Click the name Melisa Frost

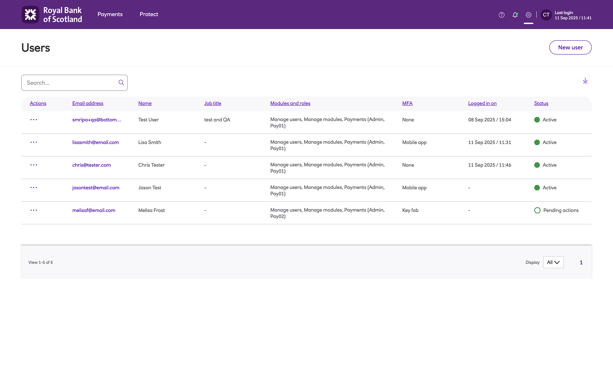coord(151,210)
